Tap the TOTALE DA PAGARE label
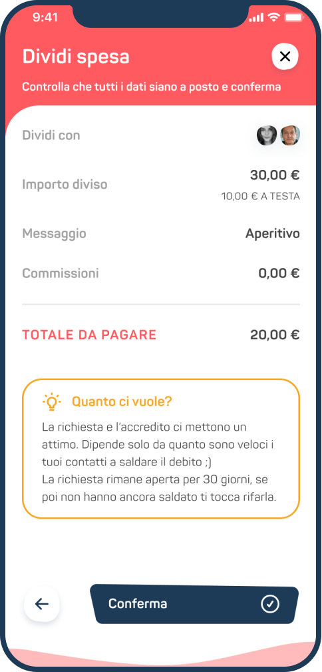Image resolution: width=322 pixels, height=672 pixels. click(x=89, y=335)
